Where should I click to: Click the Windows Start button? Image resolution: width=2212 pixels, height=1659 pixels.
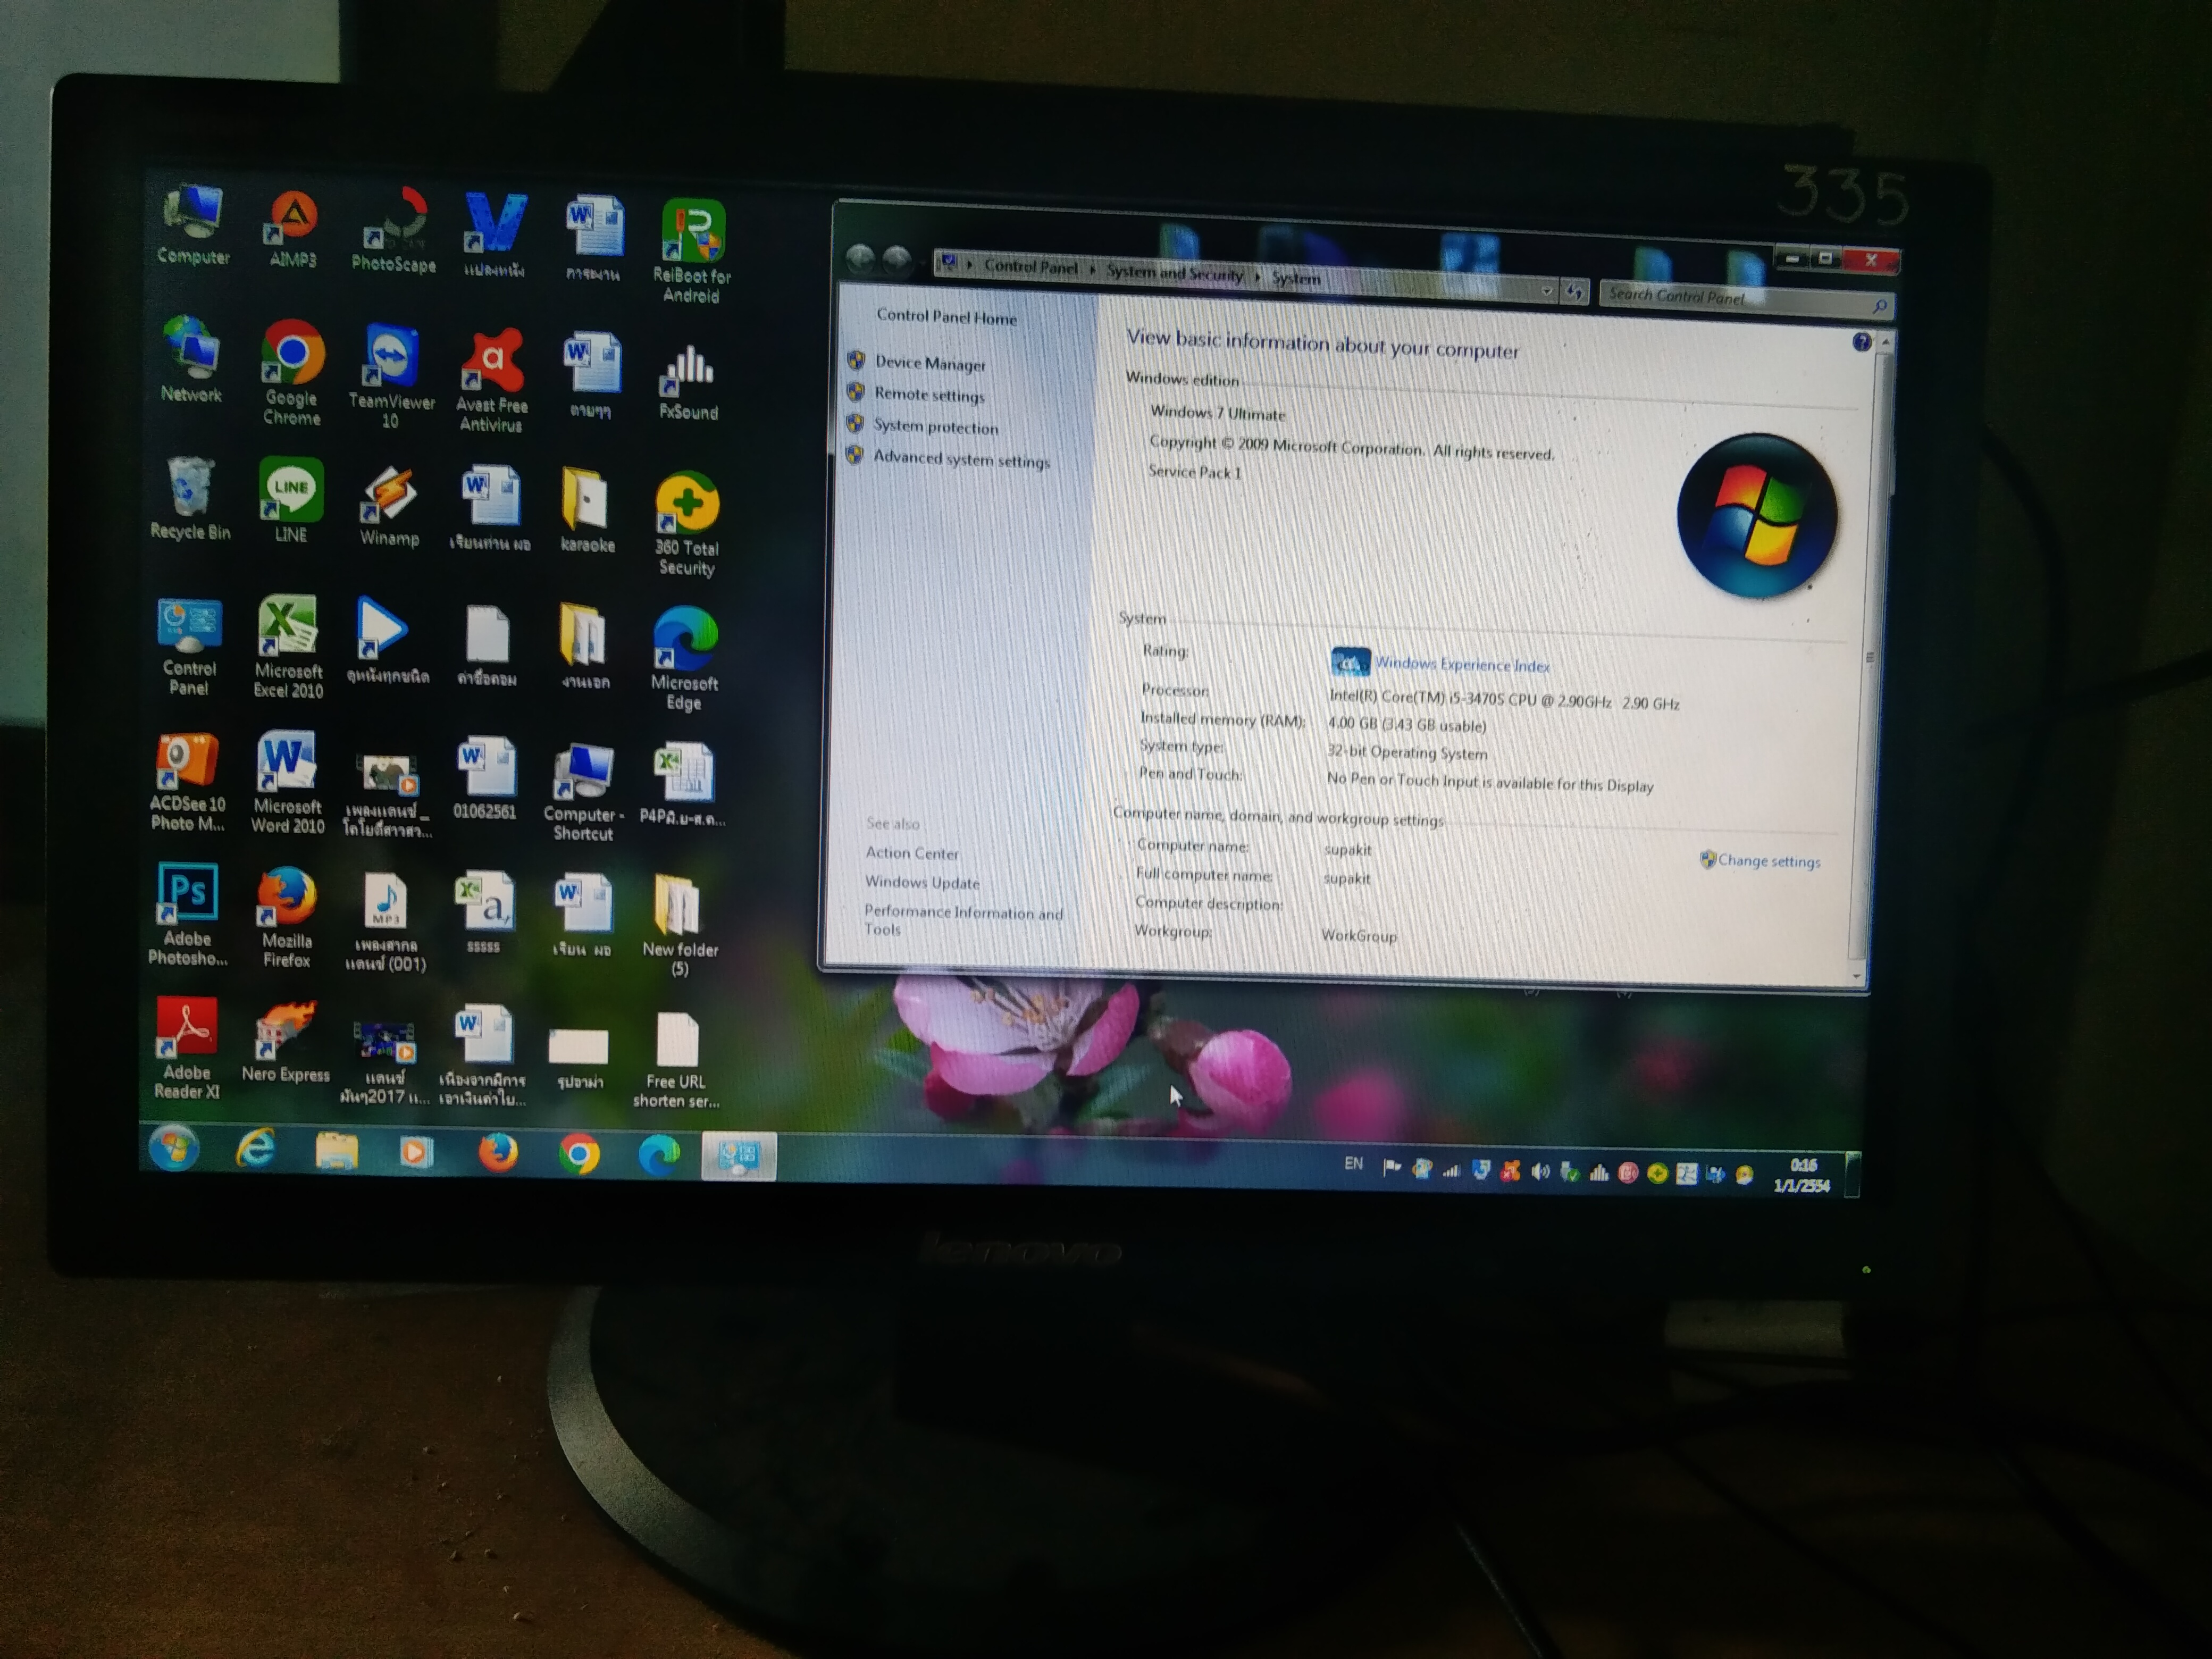click(174, 1148)
